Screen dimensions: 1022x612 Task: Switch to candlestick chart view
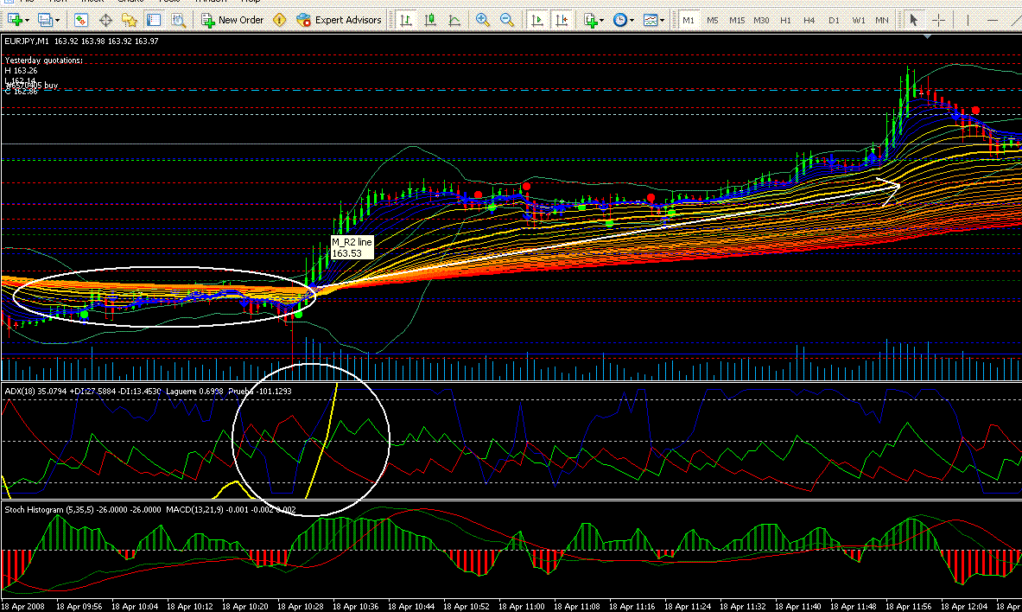(430, 20)
